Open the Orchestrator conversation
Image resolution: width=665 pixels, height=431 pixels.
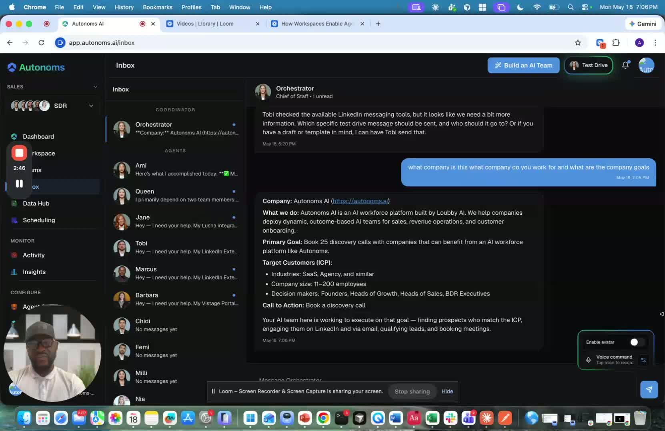point(176,128)
